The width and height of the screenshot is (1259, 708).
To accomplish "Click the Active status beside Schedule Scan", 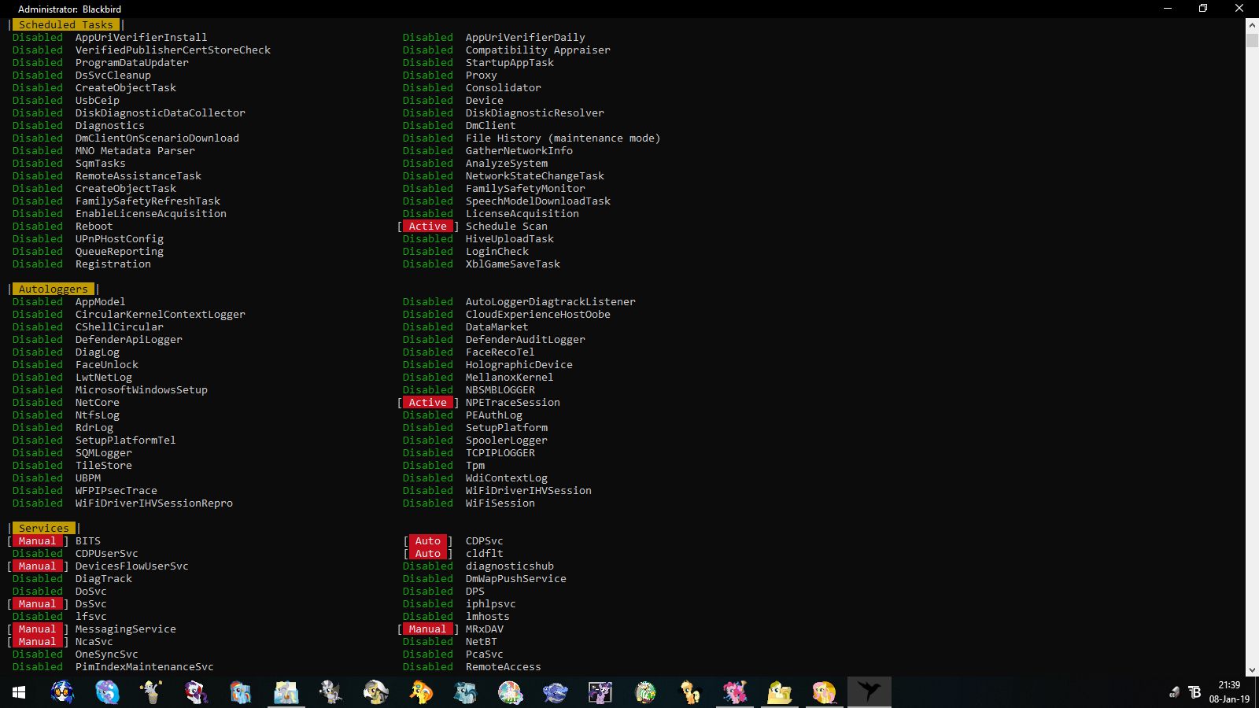I will 428,226.
